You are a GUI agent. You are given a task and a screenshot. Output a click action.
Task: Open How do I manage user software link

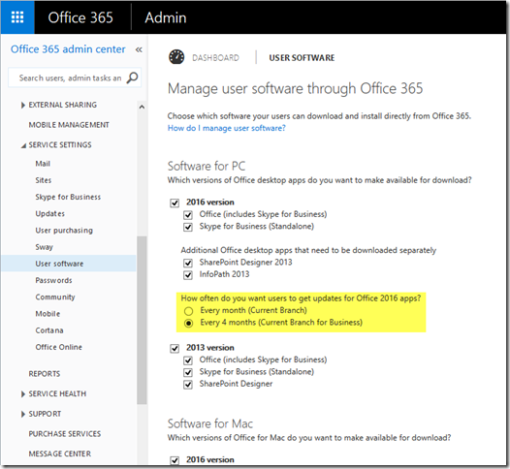point(226,128)
